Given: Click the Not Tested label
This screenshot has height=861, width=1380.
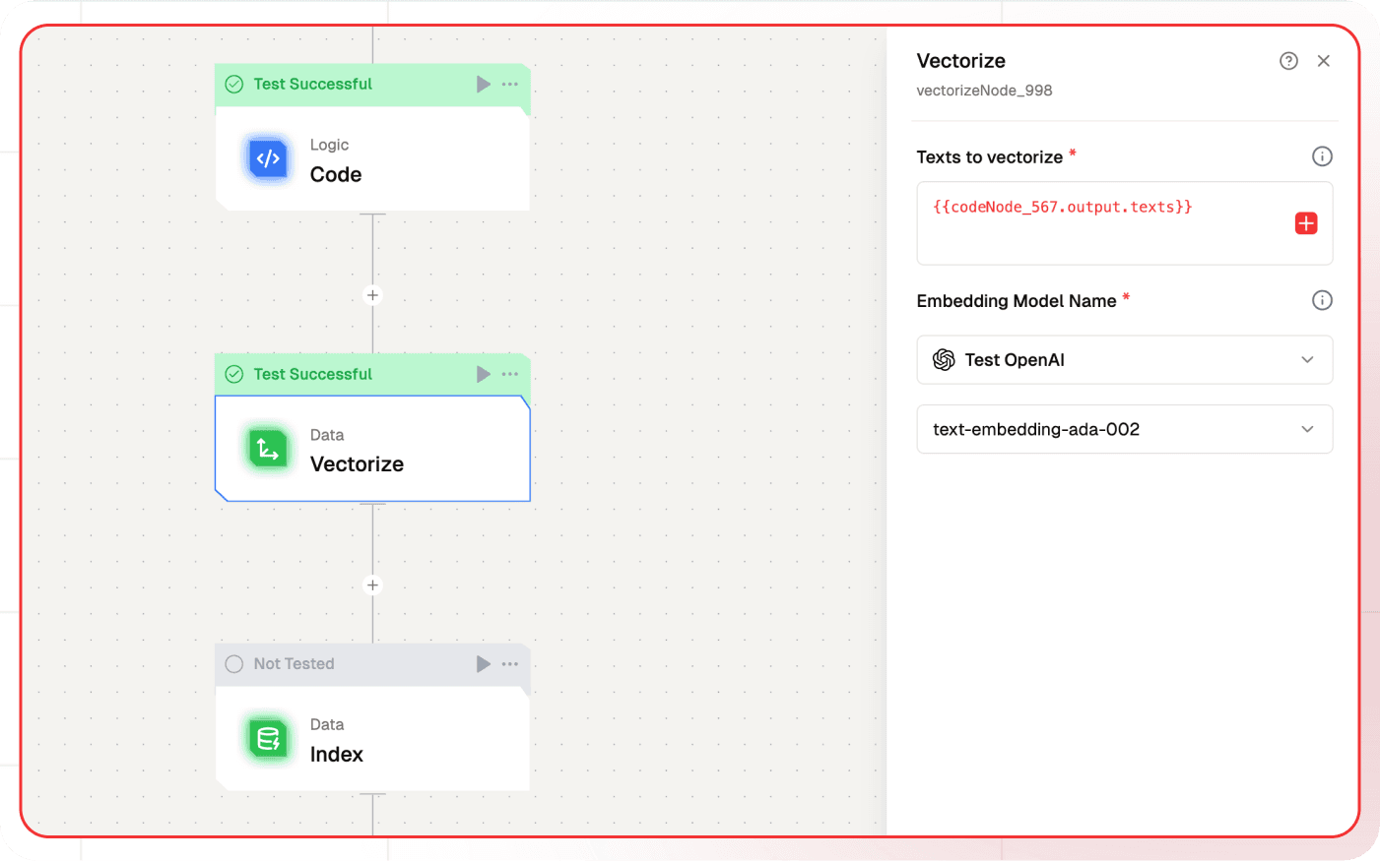Looking at the screenshot, I should pyautogui.click(x=294, y=664).
